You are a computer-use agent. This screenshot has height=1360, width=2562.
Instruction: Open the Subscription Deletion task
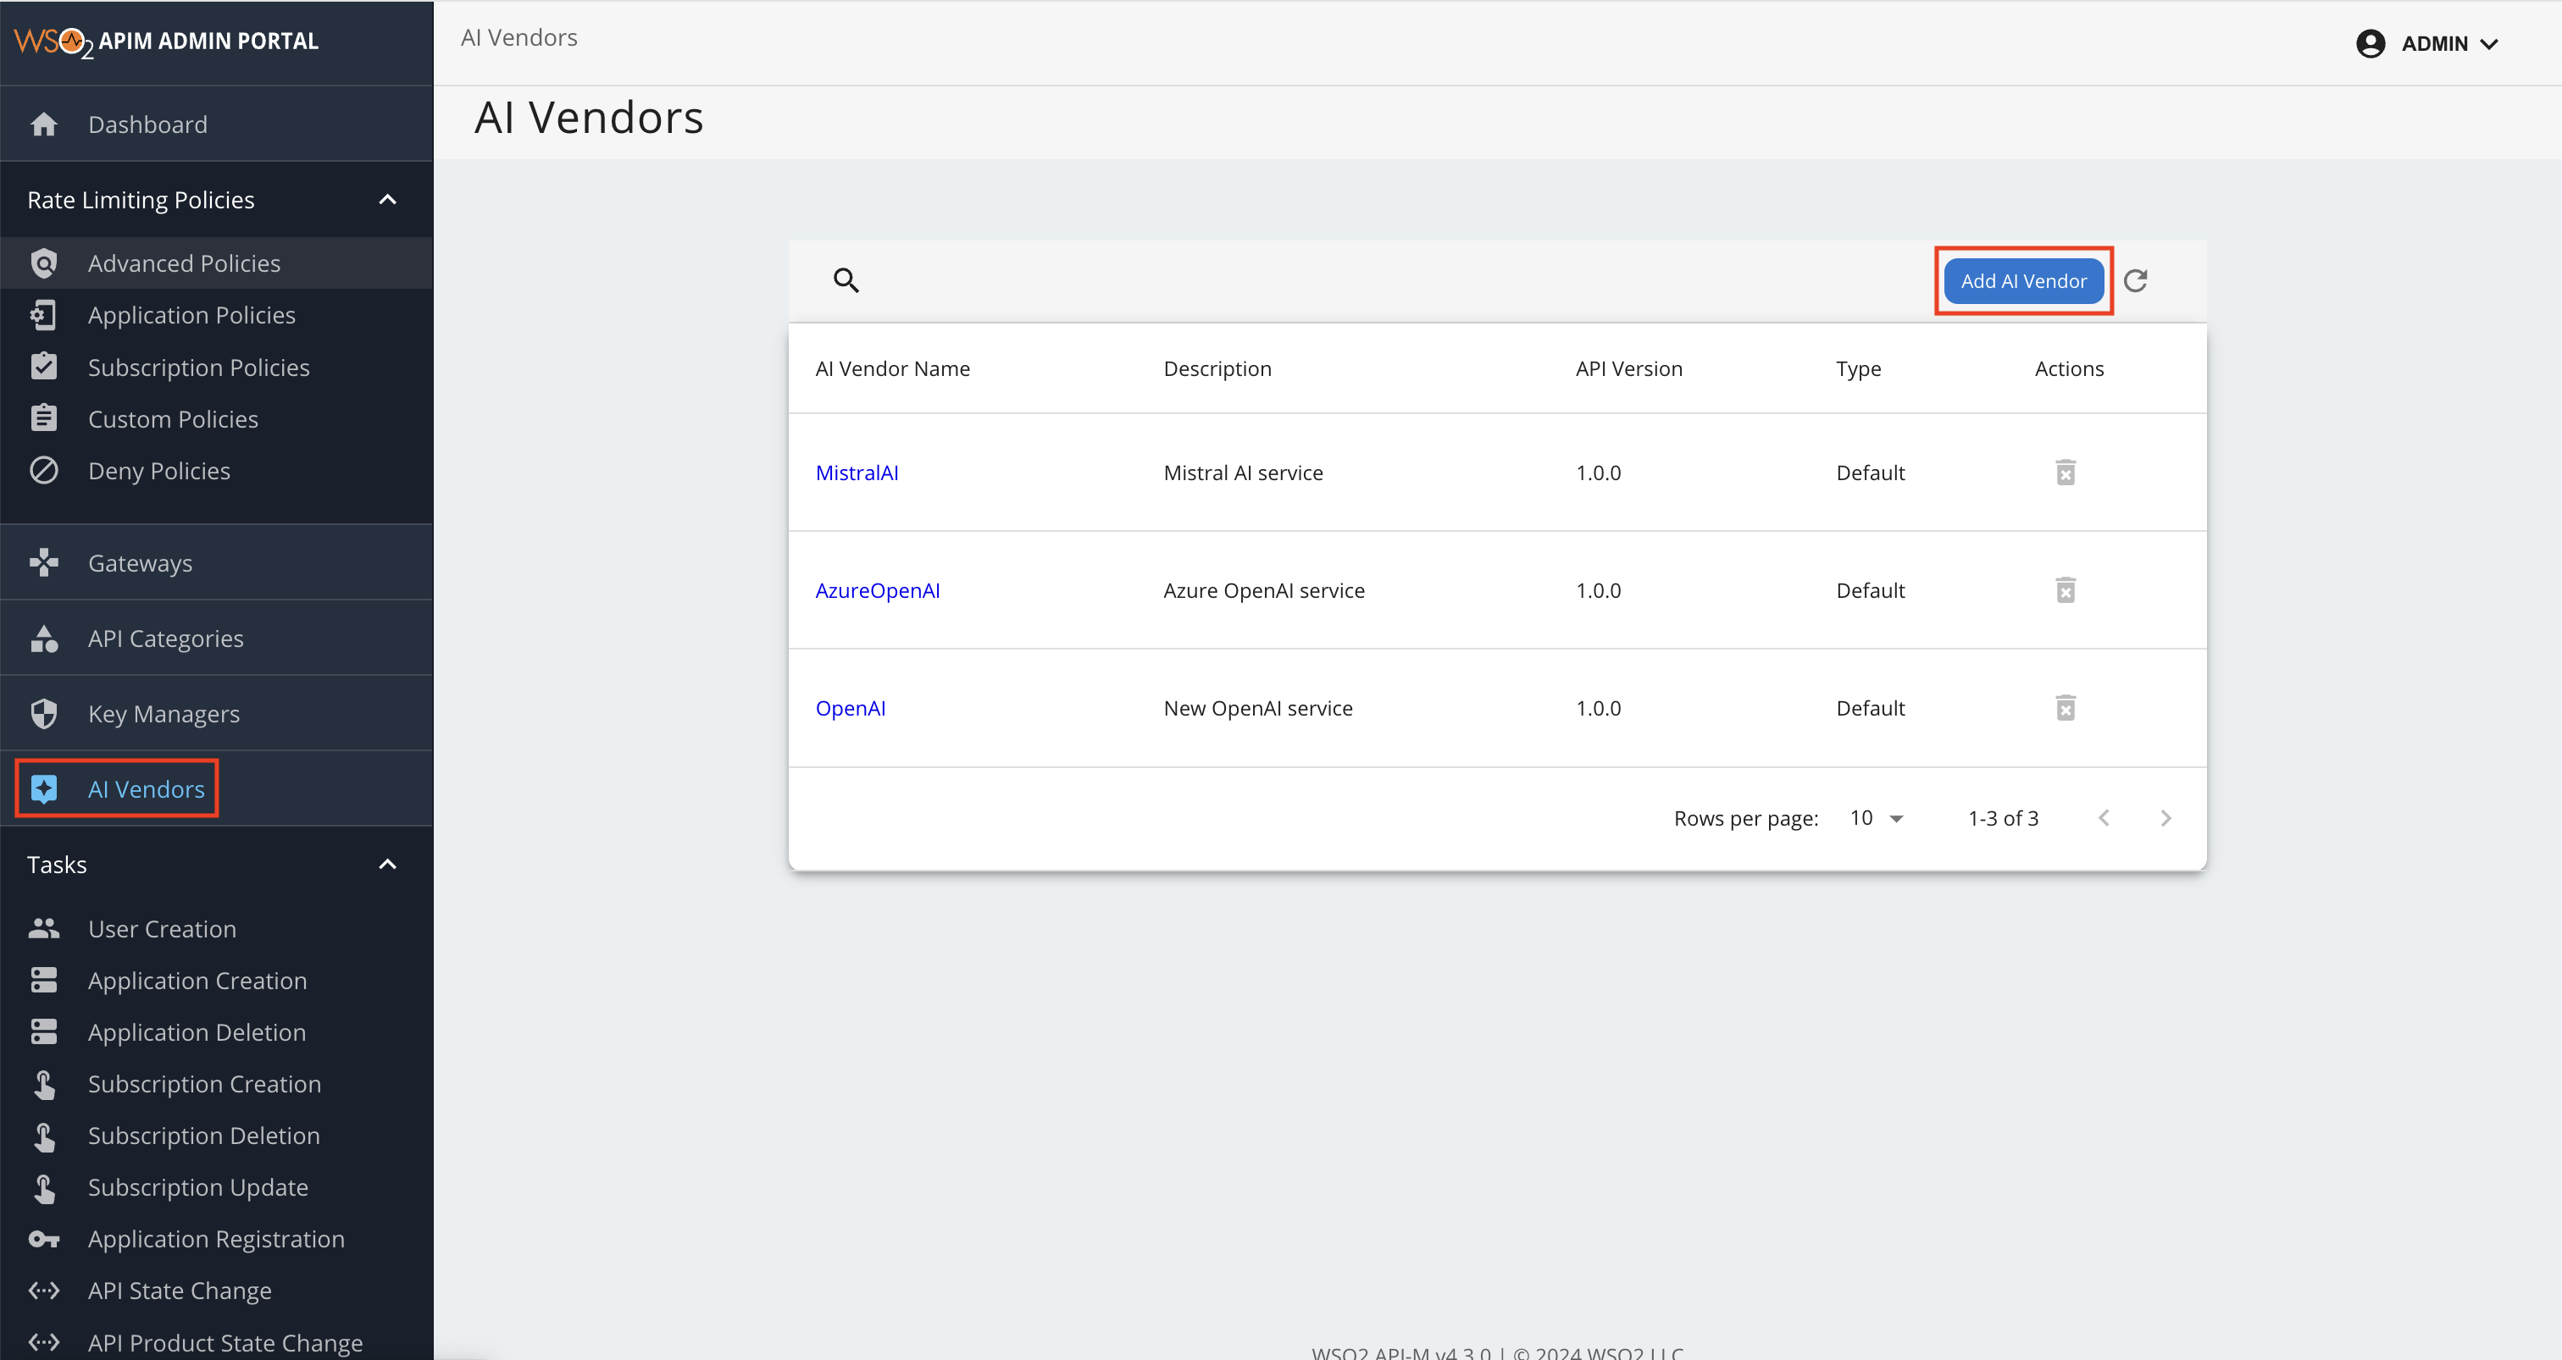click(216, 1136)
